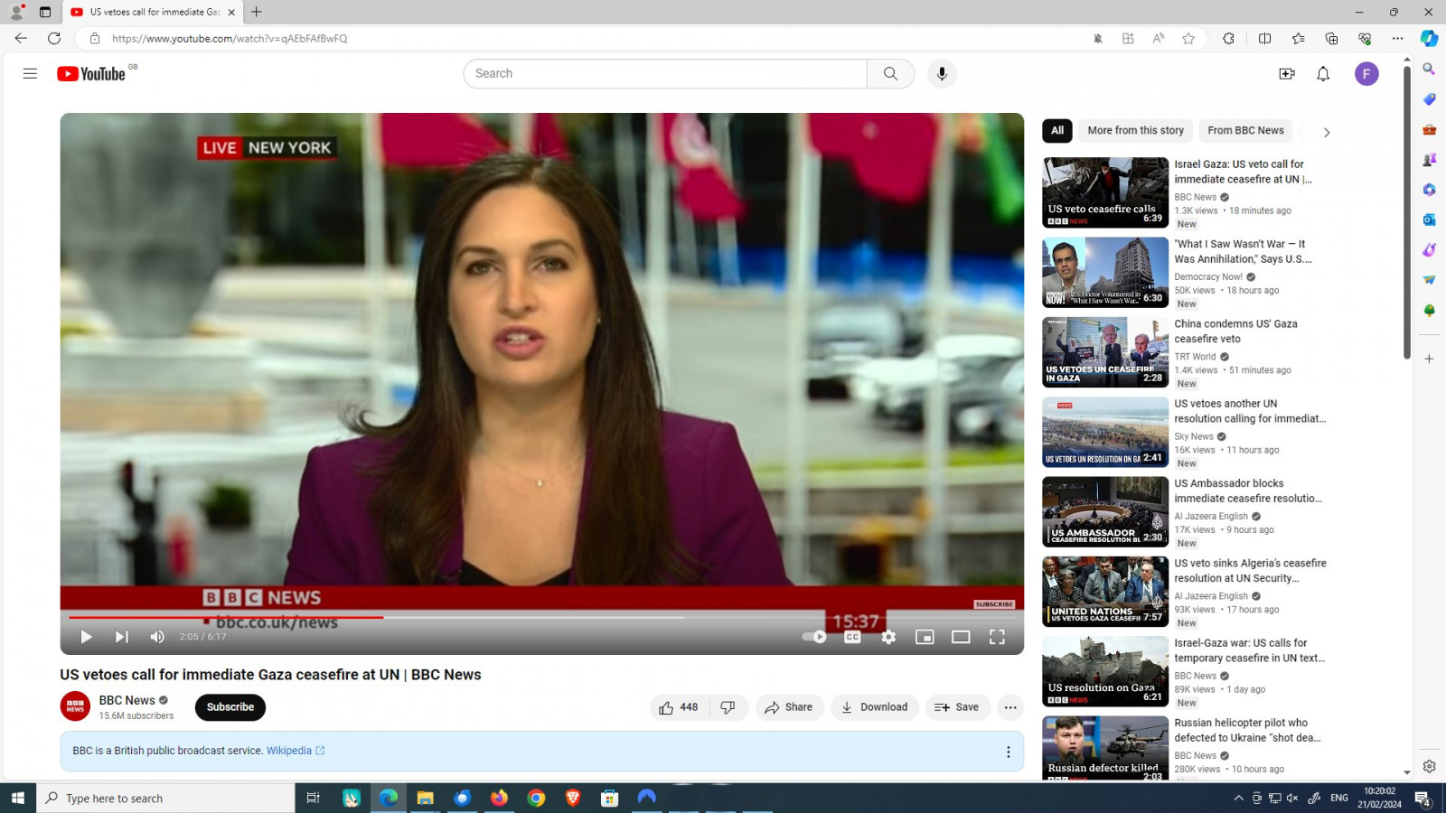
Task: Focus the YouTube search box
Action: point(665,74)
